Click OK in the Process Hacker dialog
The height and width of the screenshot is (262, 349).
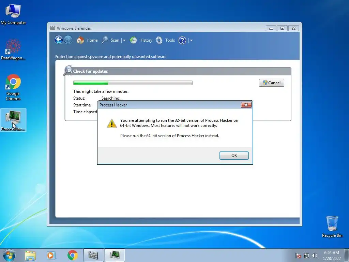tap(234, 156)
